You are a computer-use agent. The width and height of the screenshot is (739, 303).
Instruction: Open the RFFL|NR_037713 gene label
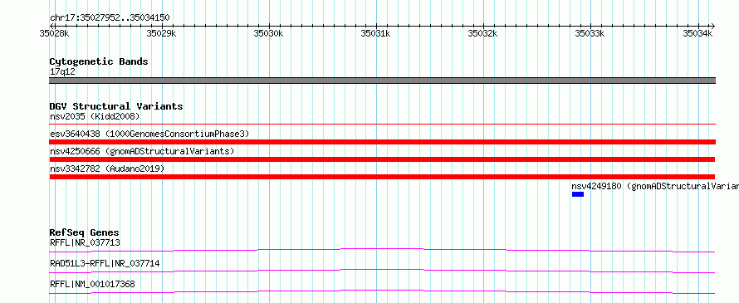point(85,242)
